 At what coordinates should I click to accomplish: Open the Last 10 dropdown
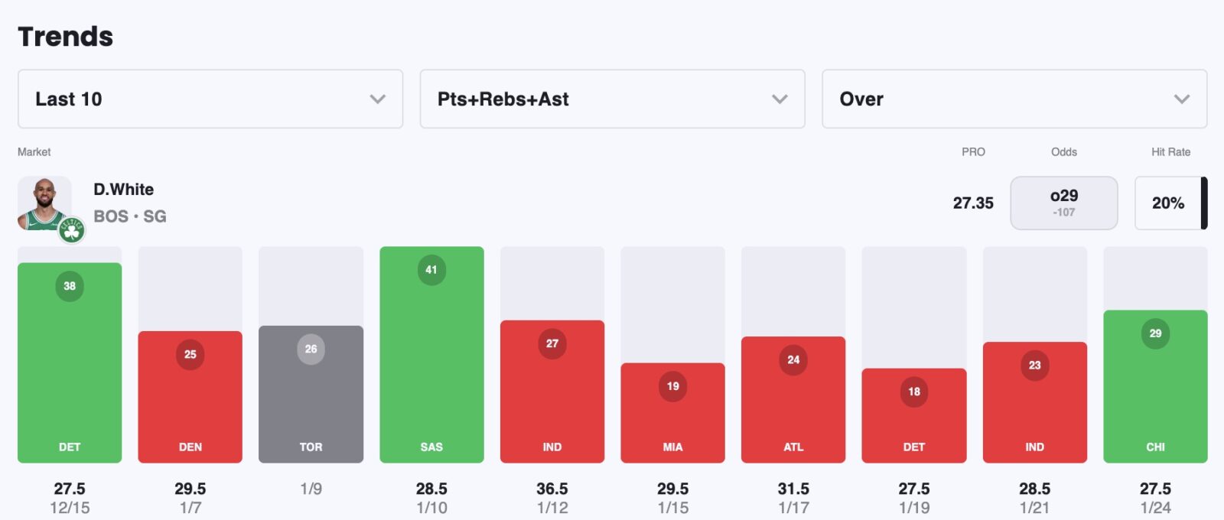(210, 99)
